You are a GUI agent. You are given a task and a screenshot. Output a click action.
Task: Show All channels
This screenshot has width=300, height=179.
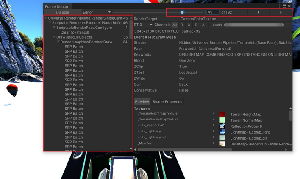coord(175,25)
